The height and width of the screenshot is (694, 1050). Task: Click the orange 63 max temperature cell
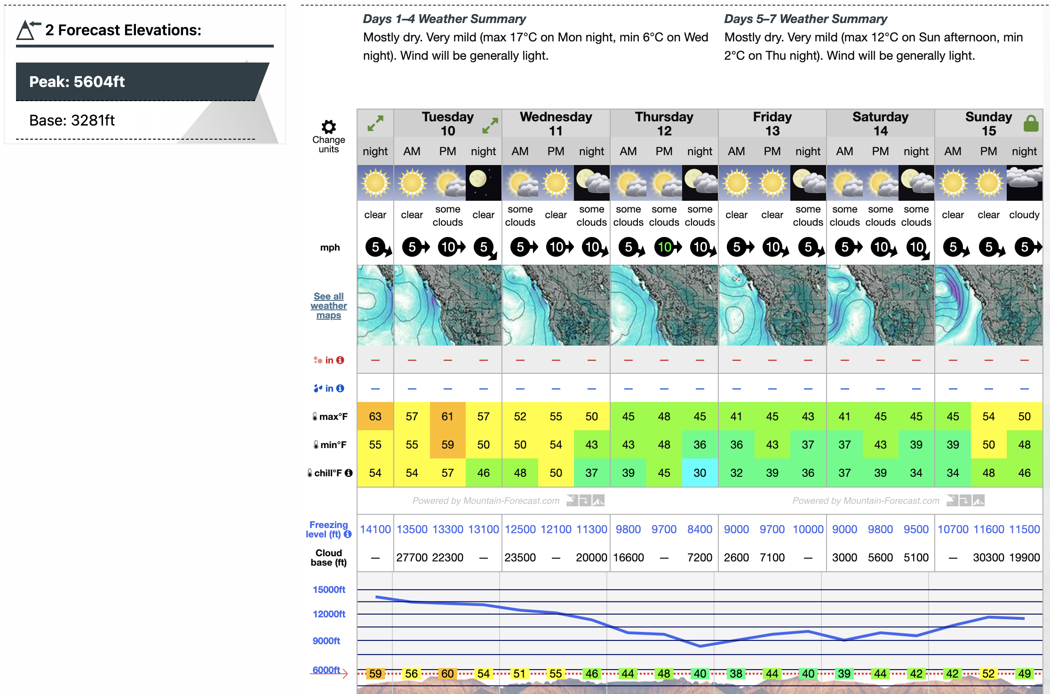(375, 417)
